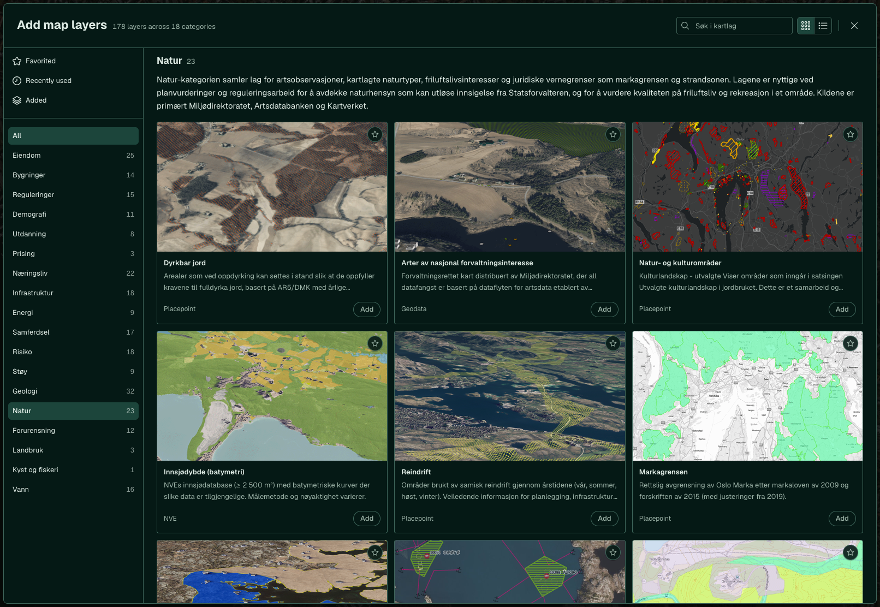Open the Samferdsel category
The image size is (880, 607).
73,332
